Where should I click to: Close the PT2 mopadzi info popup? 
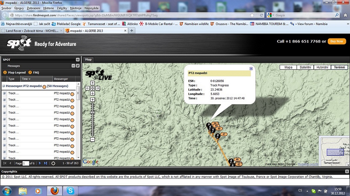(x=251, y=69)
